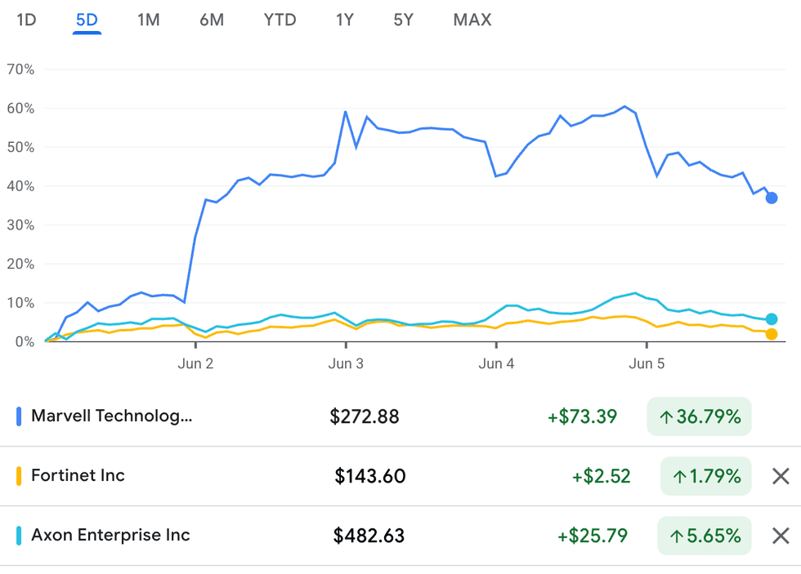Viewport: 801px width, 574px height.
Task: Click the 20% y-axis label
Action: tap(20, 265)
